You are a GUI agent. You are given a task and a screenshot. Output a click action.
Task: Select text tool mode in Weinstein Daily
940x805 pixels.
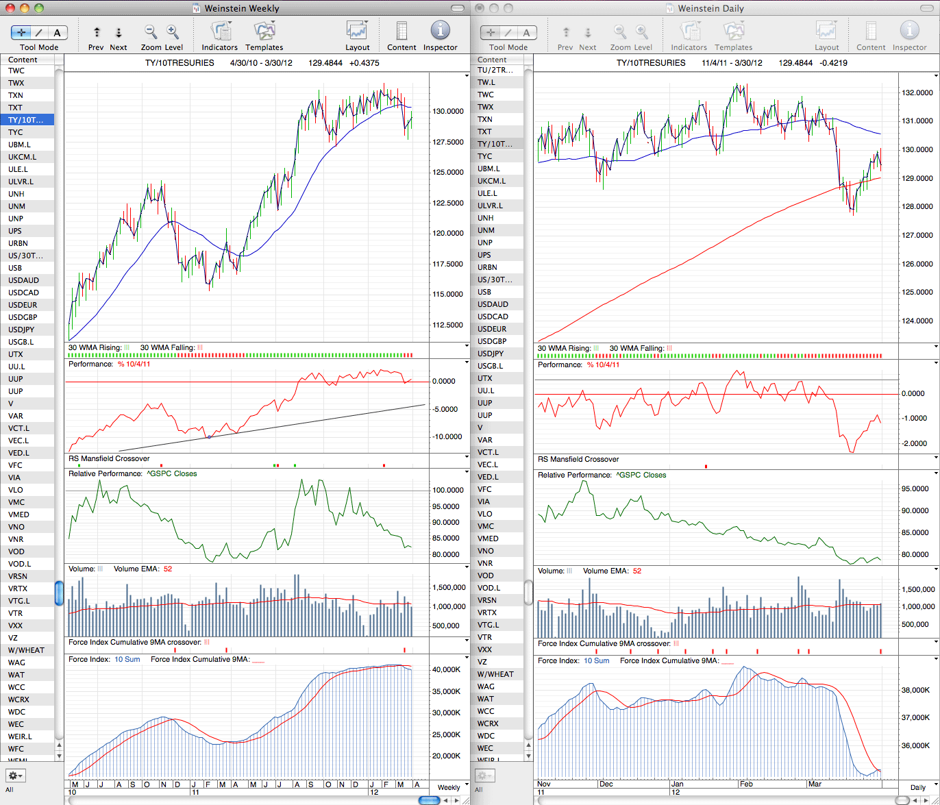(x=526, y=32)
